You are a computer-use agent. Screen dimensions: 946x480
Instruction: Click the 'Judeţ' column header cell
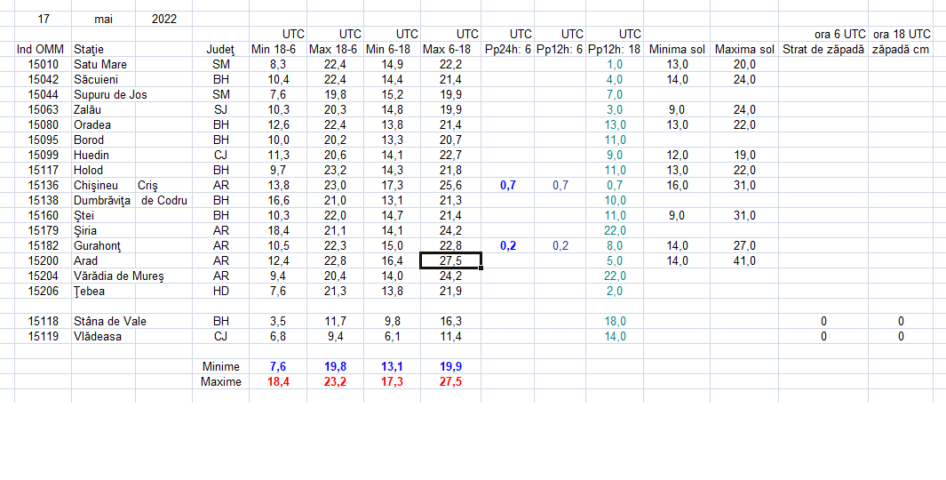tap(221, 50)
